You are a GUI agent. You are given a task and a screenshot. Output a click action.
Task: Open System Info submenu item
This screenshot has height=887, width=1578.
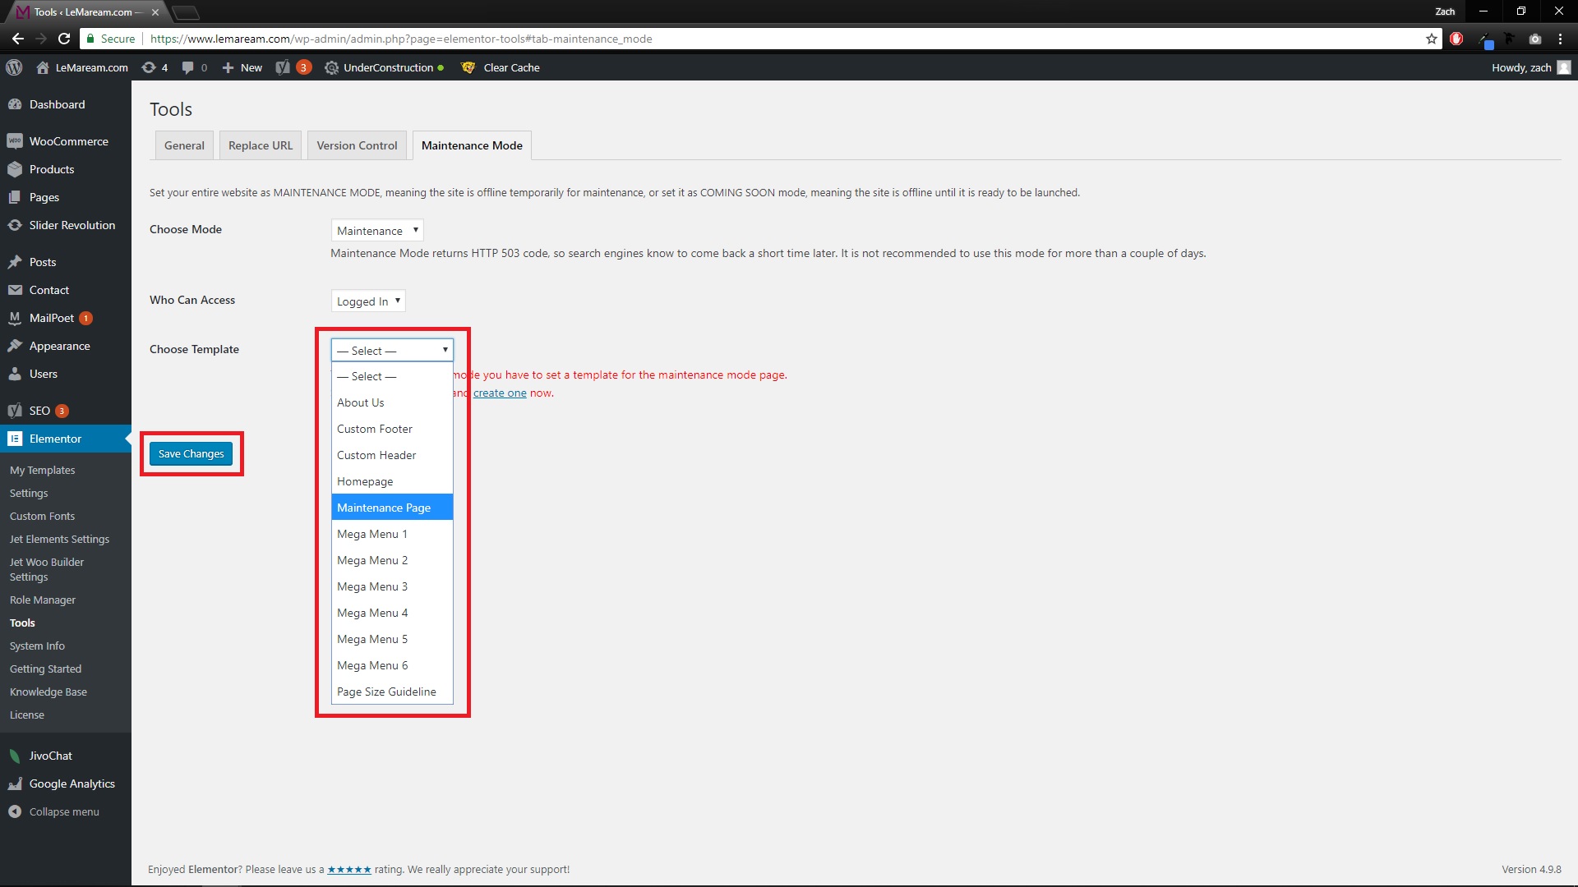pos(37,646)
